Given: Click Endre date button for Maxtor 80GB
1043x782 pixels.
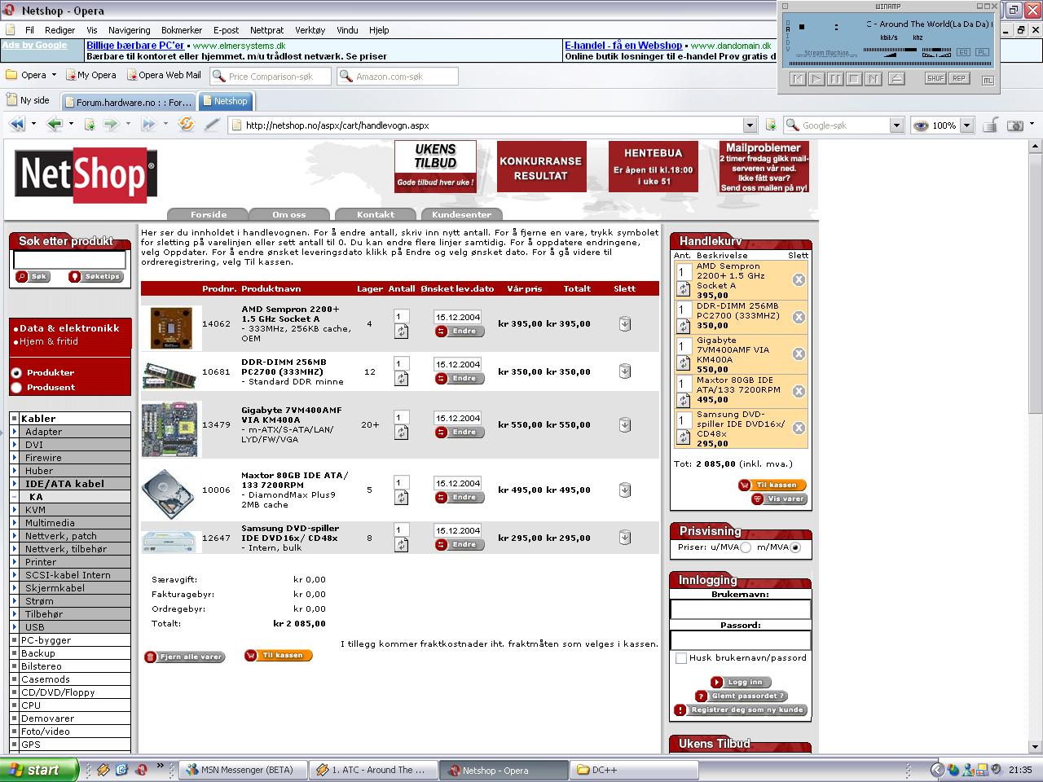Looking at the screenshot, I should point(459,498).
